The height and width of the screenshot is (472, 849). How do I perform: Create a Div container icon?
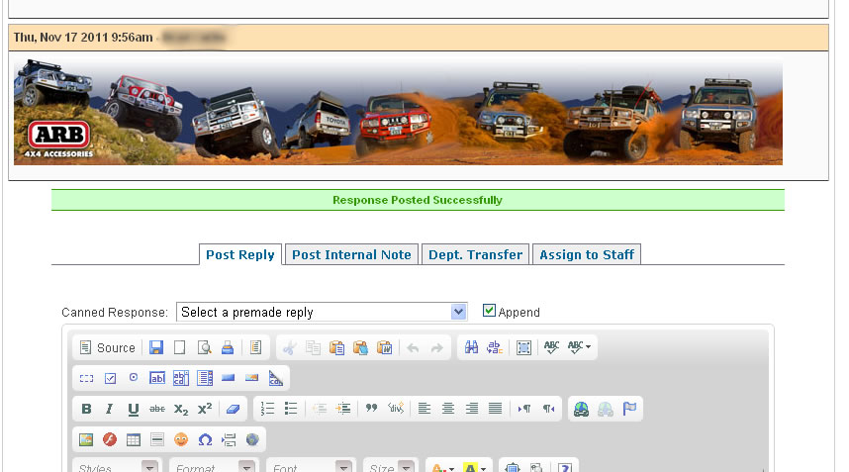click(x=396, y=409)
